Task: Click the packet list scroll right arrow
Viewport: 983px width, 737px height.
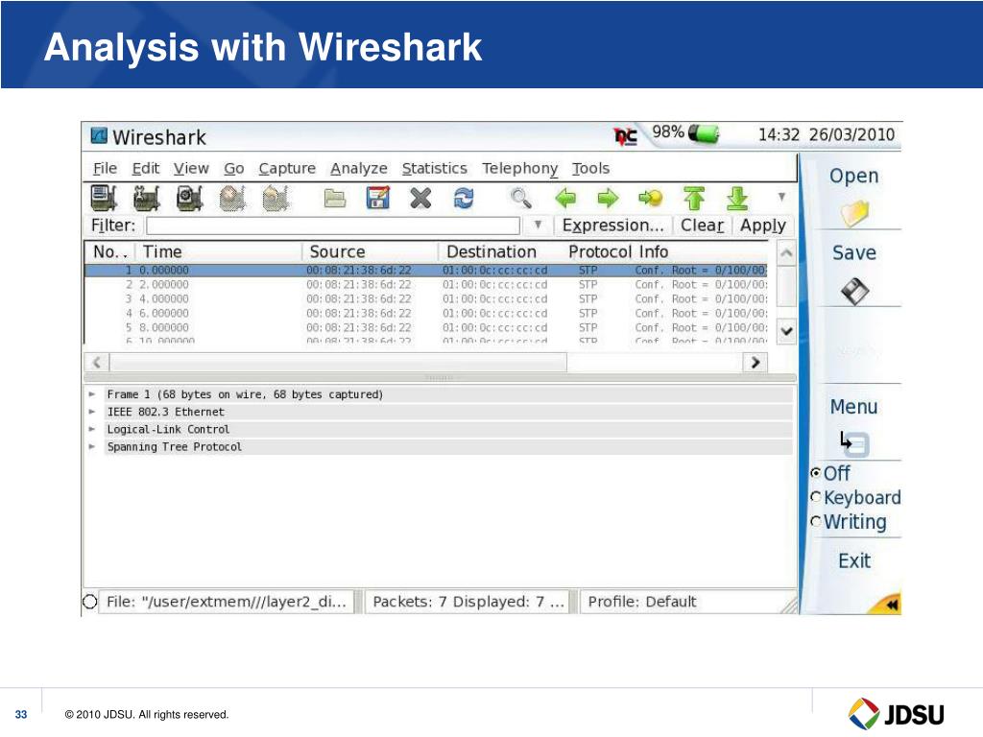Action: (755, 362)
